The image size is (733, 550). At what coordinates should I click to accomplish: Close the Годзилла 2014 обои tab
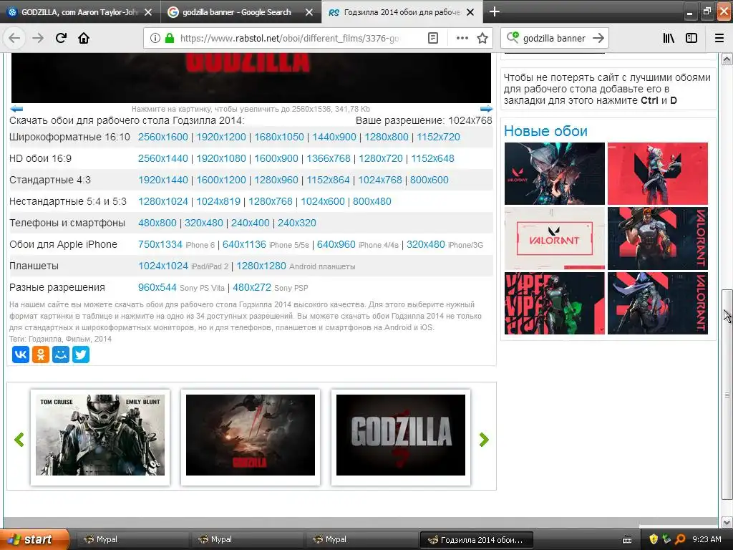click(471, 12)
